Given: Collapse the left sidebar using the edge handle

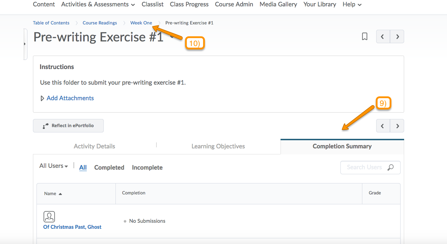Looking at the screenshot, I should coord(25,44).
